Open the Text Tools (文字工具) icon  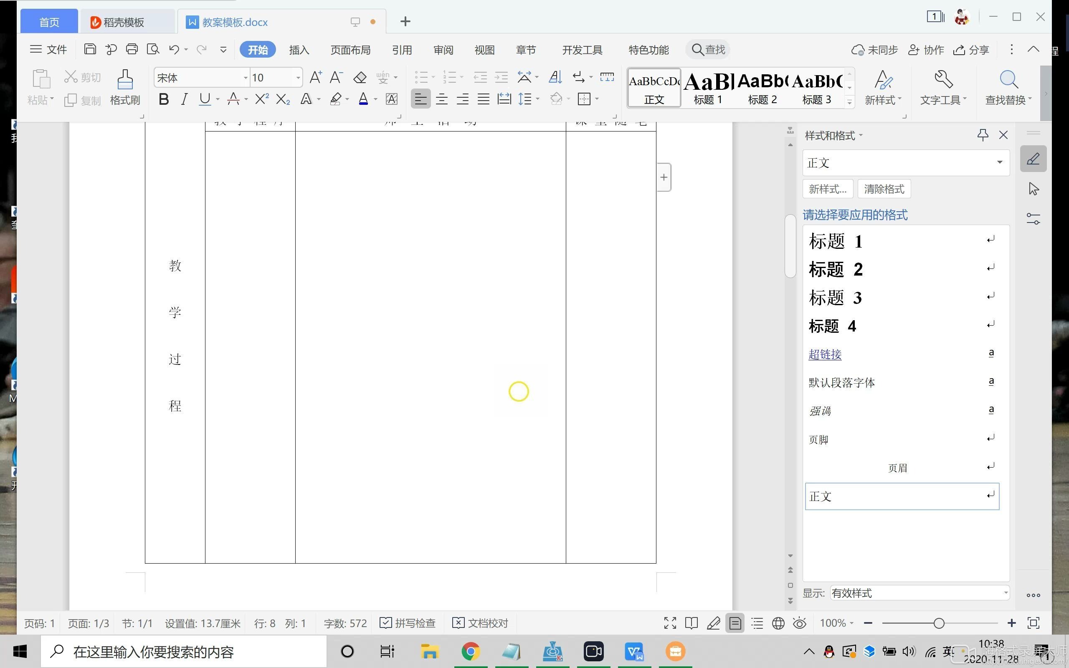(x=943, y=79)
